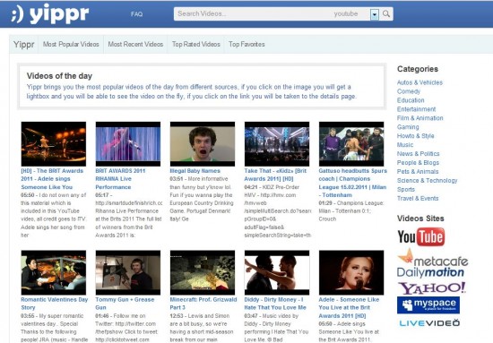Click the yippr logo in header

click(x=50, y=14)
